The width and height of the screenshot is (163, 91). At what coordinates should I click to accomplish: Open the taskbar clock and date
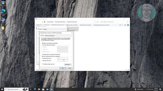(x=156, y=89)
